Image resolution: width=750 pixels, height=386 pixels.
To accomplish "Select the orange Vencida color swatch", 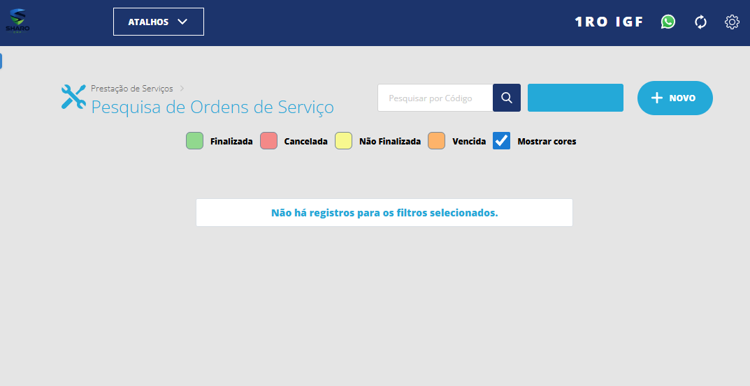I will (436, 141).
